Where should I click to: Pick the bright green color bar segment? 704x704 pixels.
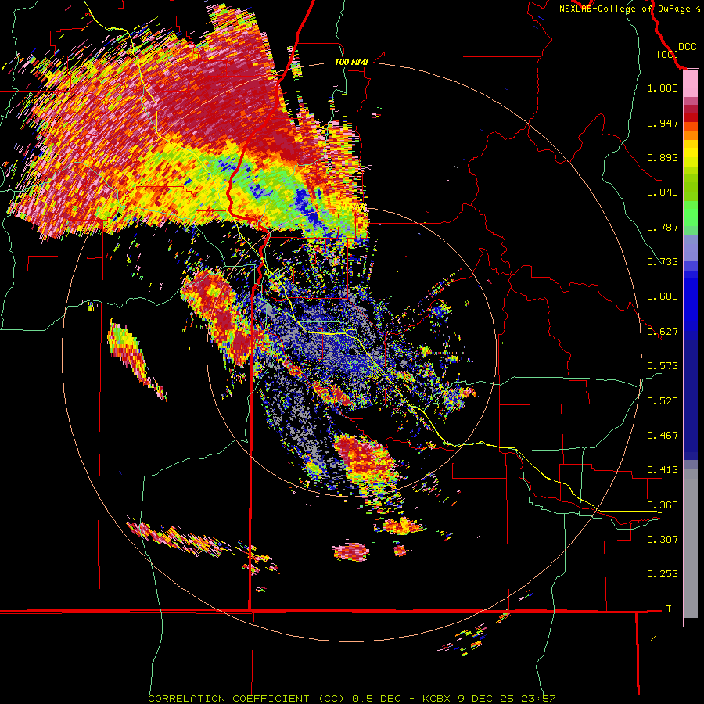(x=691, y=214)
